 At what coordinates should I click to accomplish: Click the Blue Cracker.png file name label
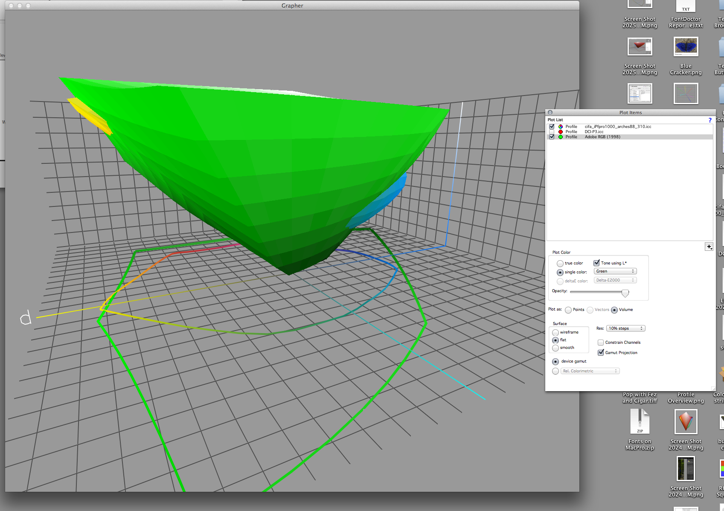click(x=686, y=69)
